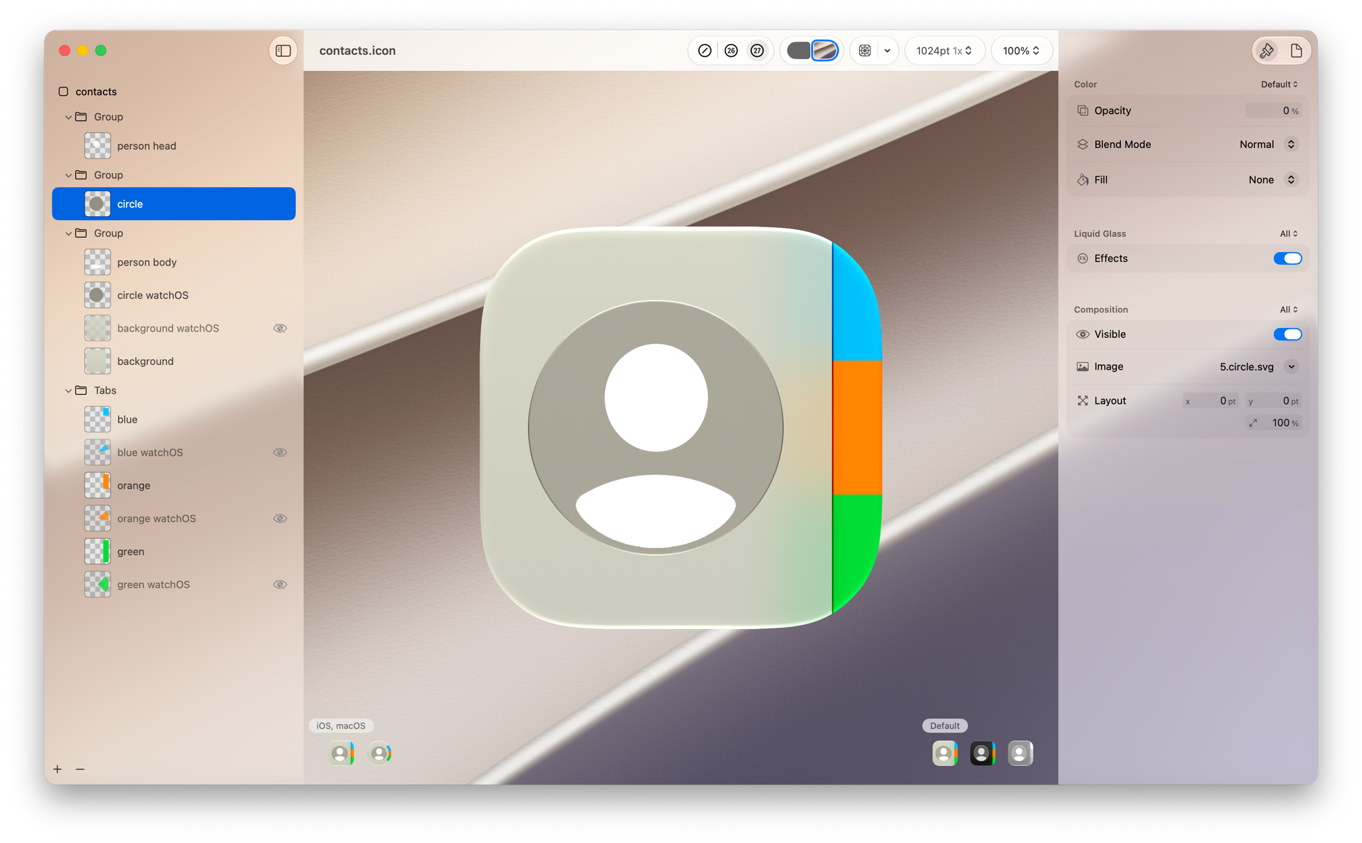The height and width of the screenshot is (843, 1362).
Task: Choose the version 27 preview icon
Action: [x=757, y=51]
